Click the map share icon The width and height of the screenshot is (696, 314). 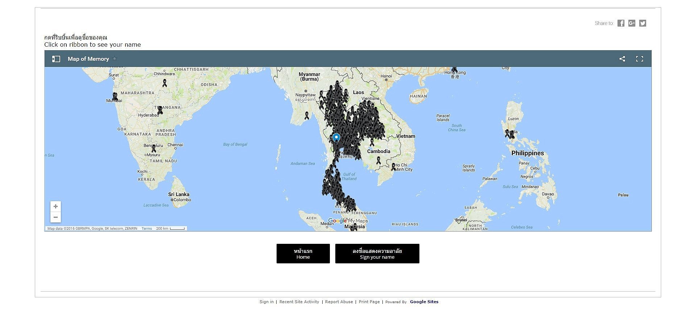click(622, 59)
